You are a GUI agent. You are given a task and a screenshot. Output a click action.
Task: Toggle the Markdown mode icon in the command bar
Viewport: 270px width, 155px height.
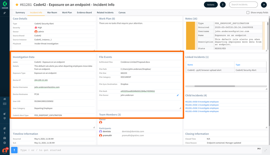tap(259, 149)
